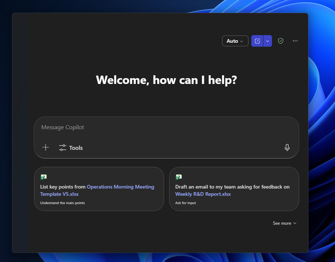The height and width of the screenshot is (262, 335).
Task: Expand See more suggestions
Action: 284,223
